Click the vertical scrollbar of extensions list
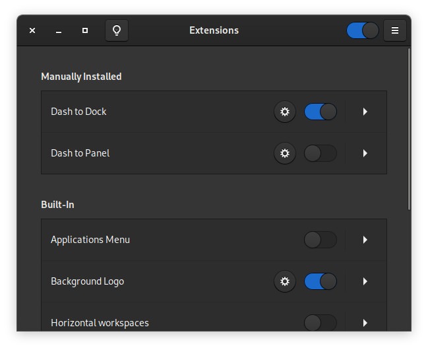Viewport: 428px width, 350px height. click(409, 129)
